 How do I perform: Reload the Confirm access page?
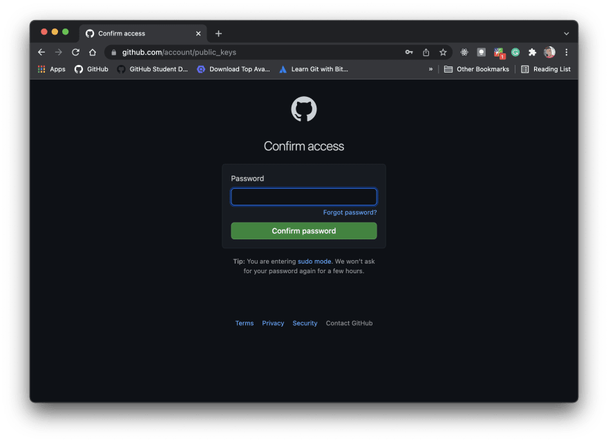[x=75, y=52]
